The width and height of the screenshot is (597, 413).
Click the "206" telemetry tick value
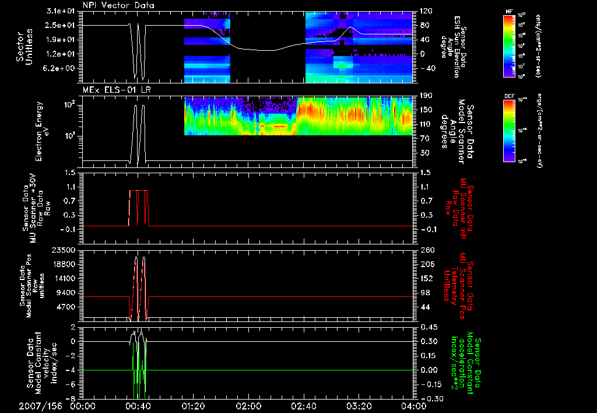[x=427, y=264]
